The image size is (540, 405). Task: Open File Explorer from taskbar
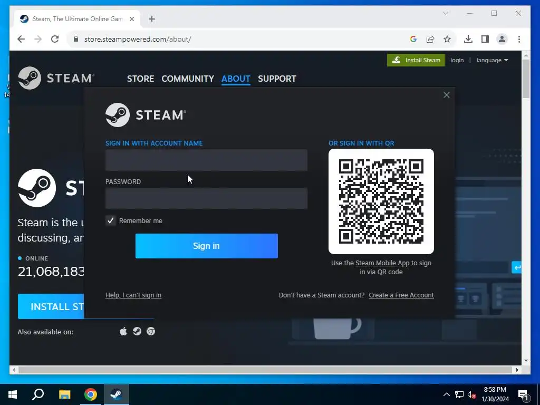(x=64, y=394)
